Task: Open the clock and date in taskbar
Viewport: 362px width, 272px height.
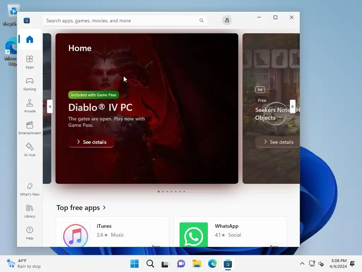Action: 338,263
